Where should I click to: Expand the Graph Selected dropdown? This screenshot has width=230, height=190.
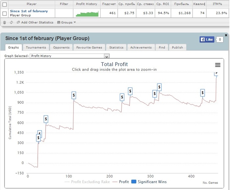tap(107, 56)
